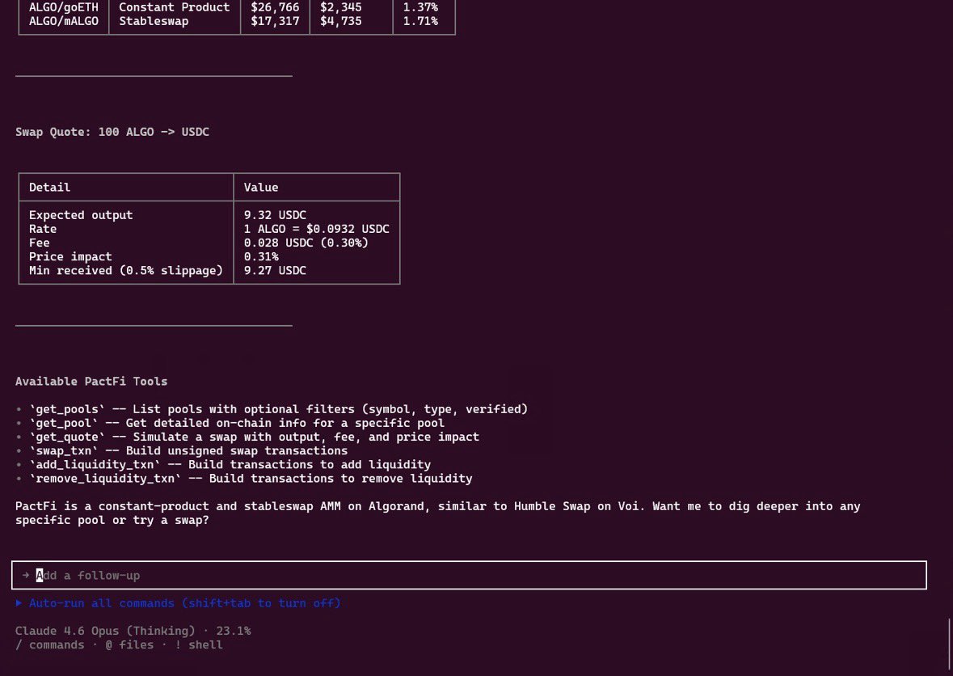Click '0.31%' price impact value
This screenshot has height=676, width=953.
pyautogui.click(x=261, y=256)
